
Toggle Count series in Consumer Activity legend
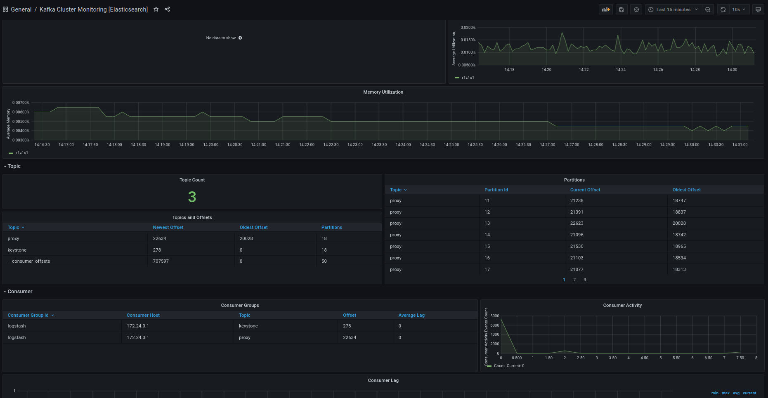click(499, 366)
